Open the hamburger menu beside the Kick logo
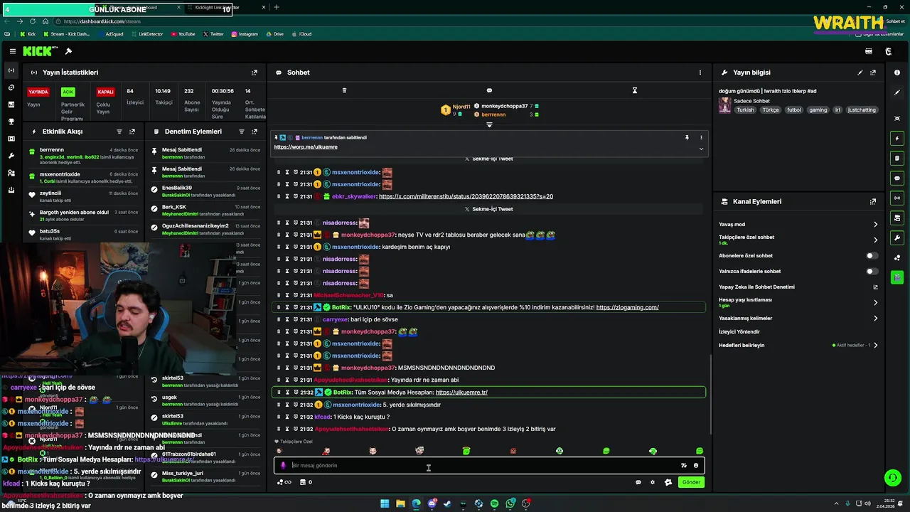 coord(13,51)
